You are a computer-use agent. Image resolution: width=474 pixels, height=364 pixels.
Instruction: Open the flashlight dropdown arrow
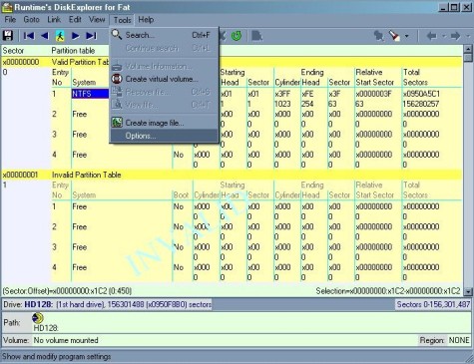[x=406, y=36]
